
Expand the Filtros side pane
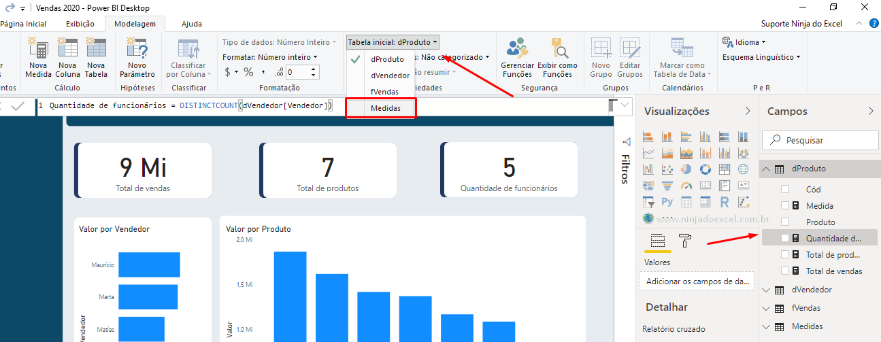pos(626,160)
